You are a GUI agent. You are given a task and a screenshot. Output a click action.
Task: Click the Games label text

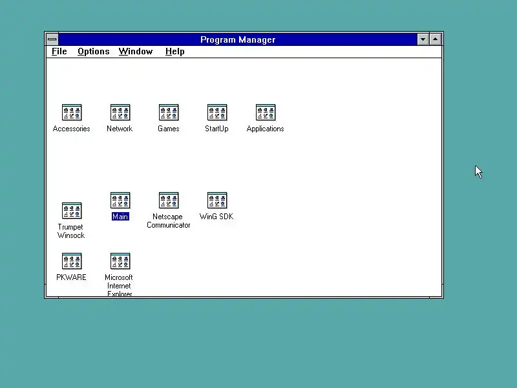(169, 129)
